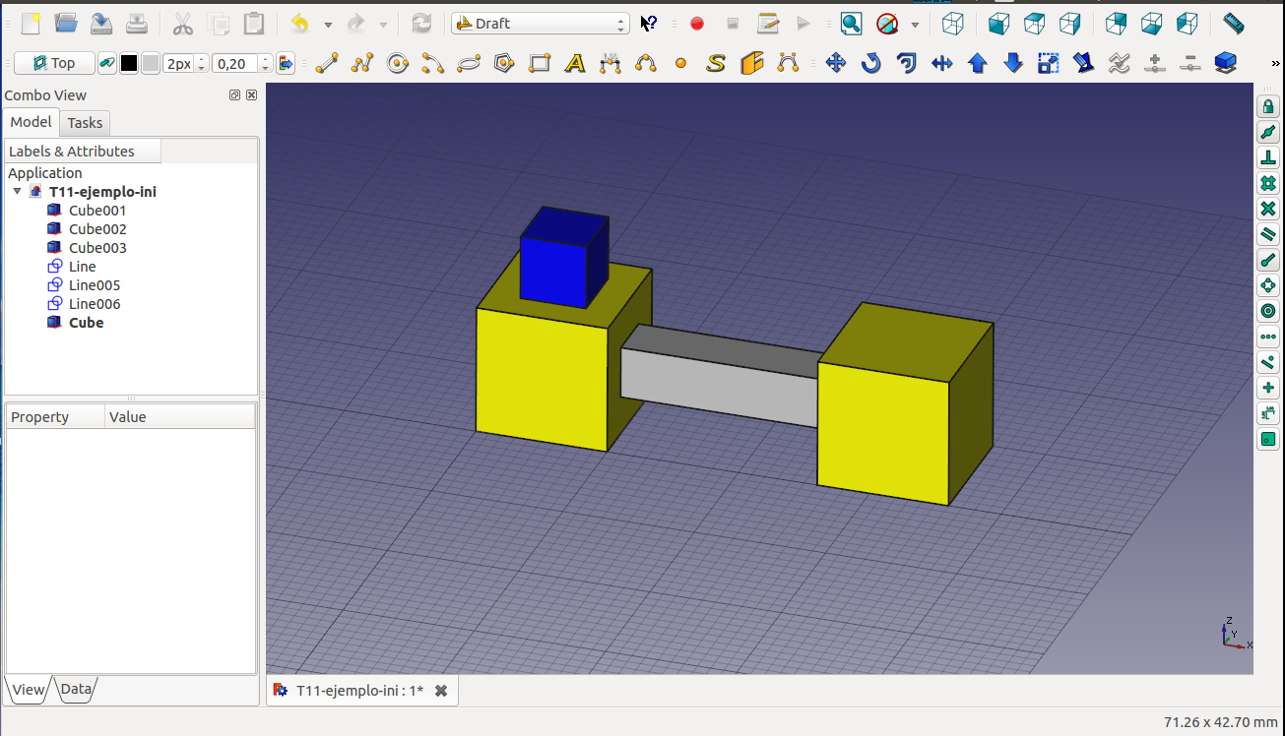Select the Draft Line tool

click(327, 64)
